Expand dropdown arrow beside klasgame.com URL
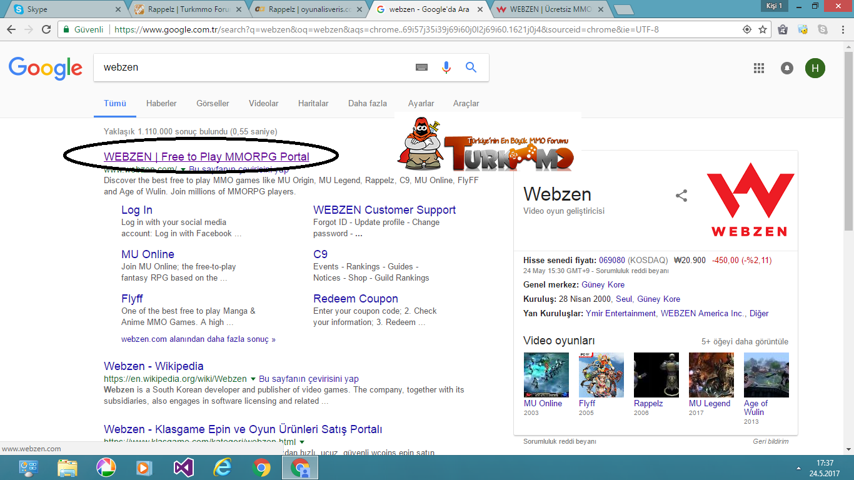Screen dimensions: 854x480 pyautogui.click(x=302, y=442)
